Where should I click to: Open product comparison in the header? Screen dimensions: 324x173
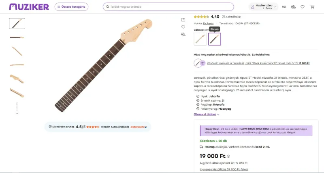click(x=293, y=7)
